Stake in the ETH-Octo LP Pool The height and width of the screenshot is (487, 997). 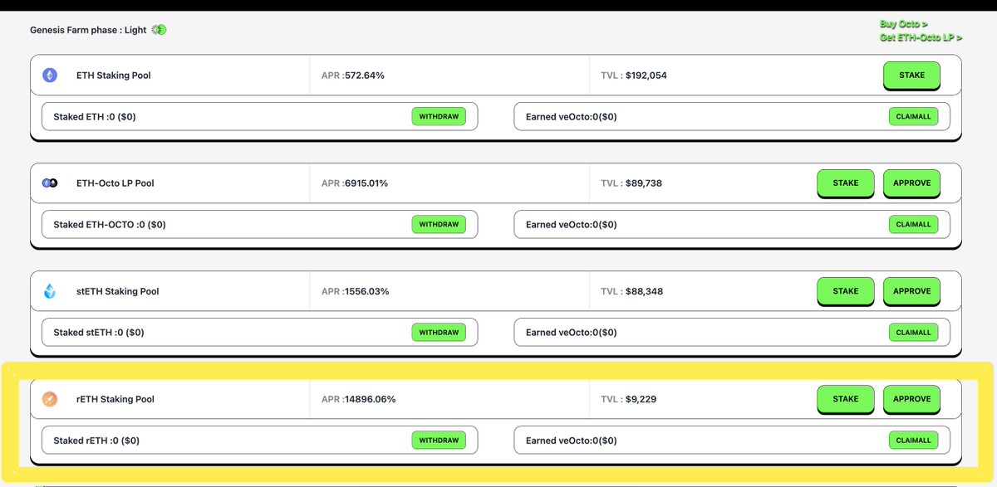coord(846,183)
